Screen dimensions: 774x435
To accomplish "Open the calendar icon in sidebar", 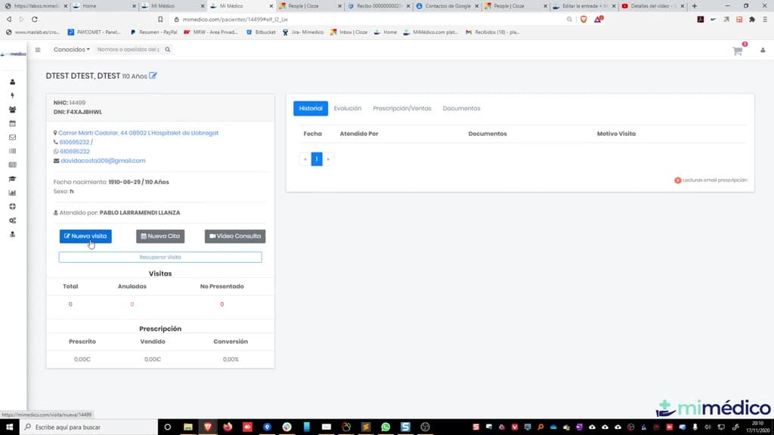I will [x=12, y=123].
